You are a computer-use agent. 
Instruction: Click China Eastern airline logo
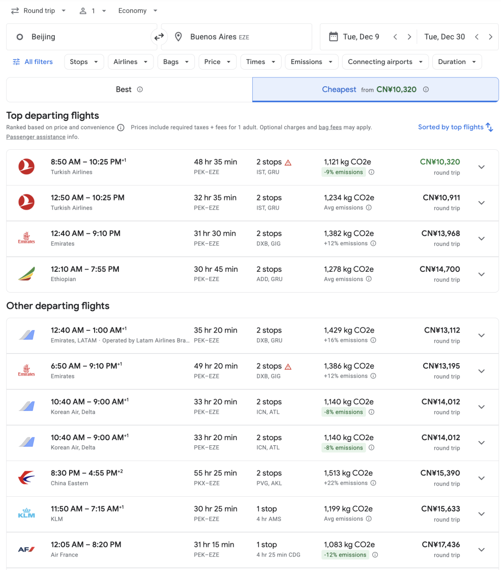tap(26, 478)
